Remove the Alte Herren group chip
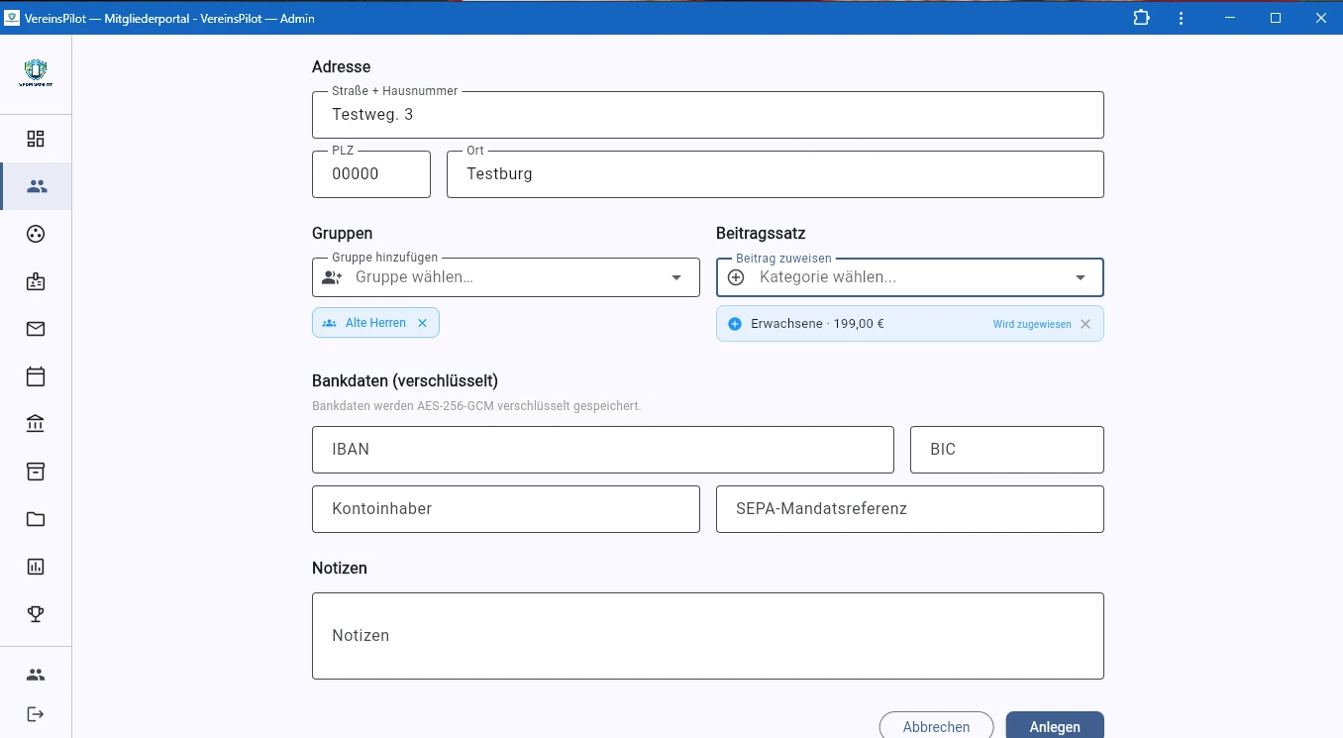Screen dimensions: 1343x738 tap(422, 323)
